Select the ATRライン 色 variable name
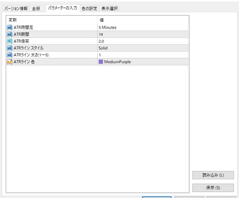The height and width of the screenshot is (198, 239). tap(24, 62)
